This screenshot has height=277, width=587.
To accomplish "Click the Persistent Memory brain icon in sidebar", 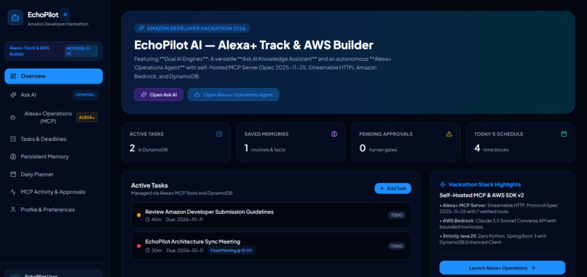I will [x=13, y=156].
